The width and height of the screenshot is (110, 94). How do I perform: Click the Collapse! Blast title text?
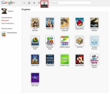pos(35,48)
